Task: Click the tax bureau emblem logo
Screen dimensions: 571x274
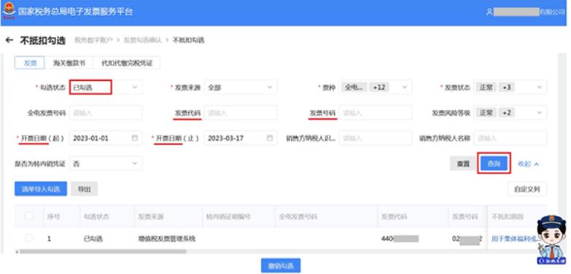Action: pos(8,11)
